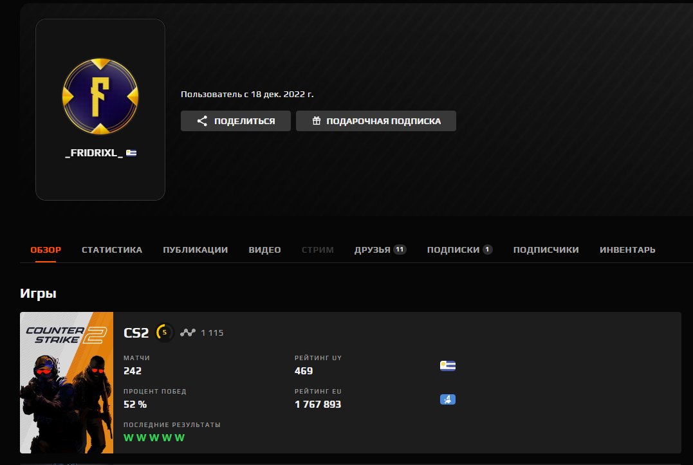The width and height of the screenshot is (693, 465).
Task: Click the share icon inside ПОДЕЛИТЬСЯ button
Action: point(202,120)
